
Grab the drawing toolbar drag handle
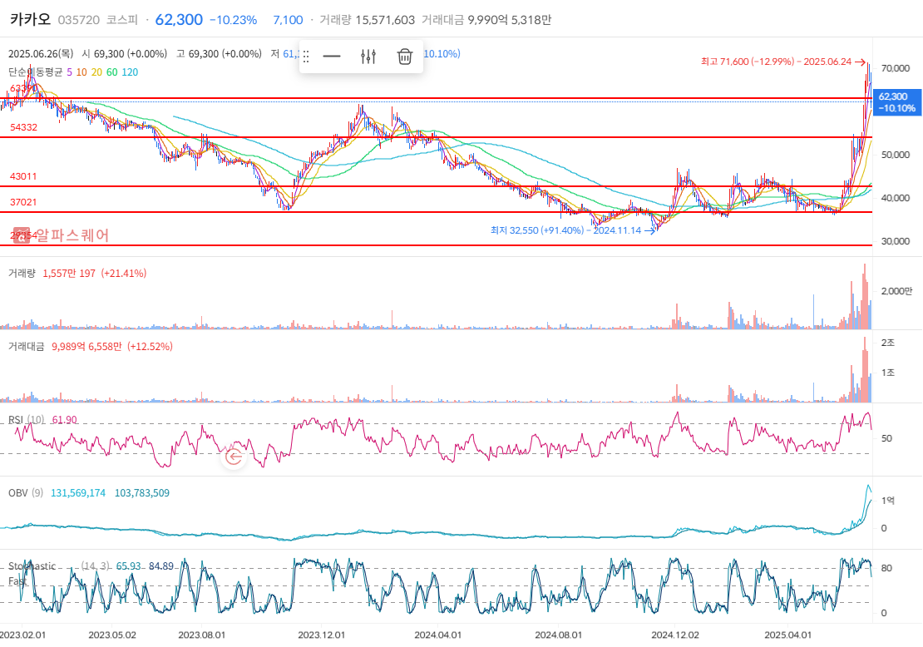pos(306,57)
